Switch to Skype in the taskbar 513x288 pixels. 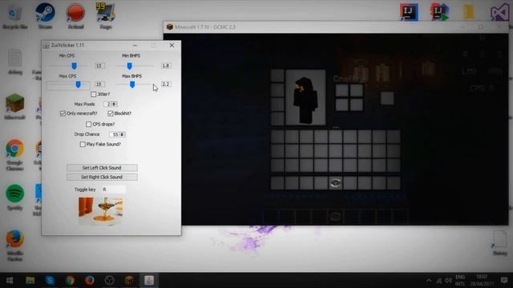click(x=50, y=280)
